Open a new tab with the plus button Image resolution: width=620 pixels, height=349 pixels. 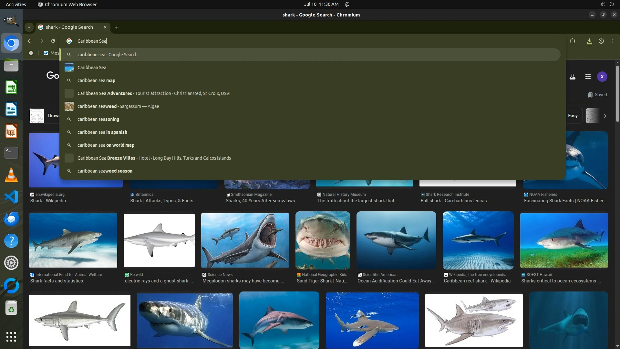click(x=117, y=27)
